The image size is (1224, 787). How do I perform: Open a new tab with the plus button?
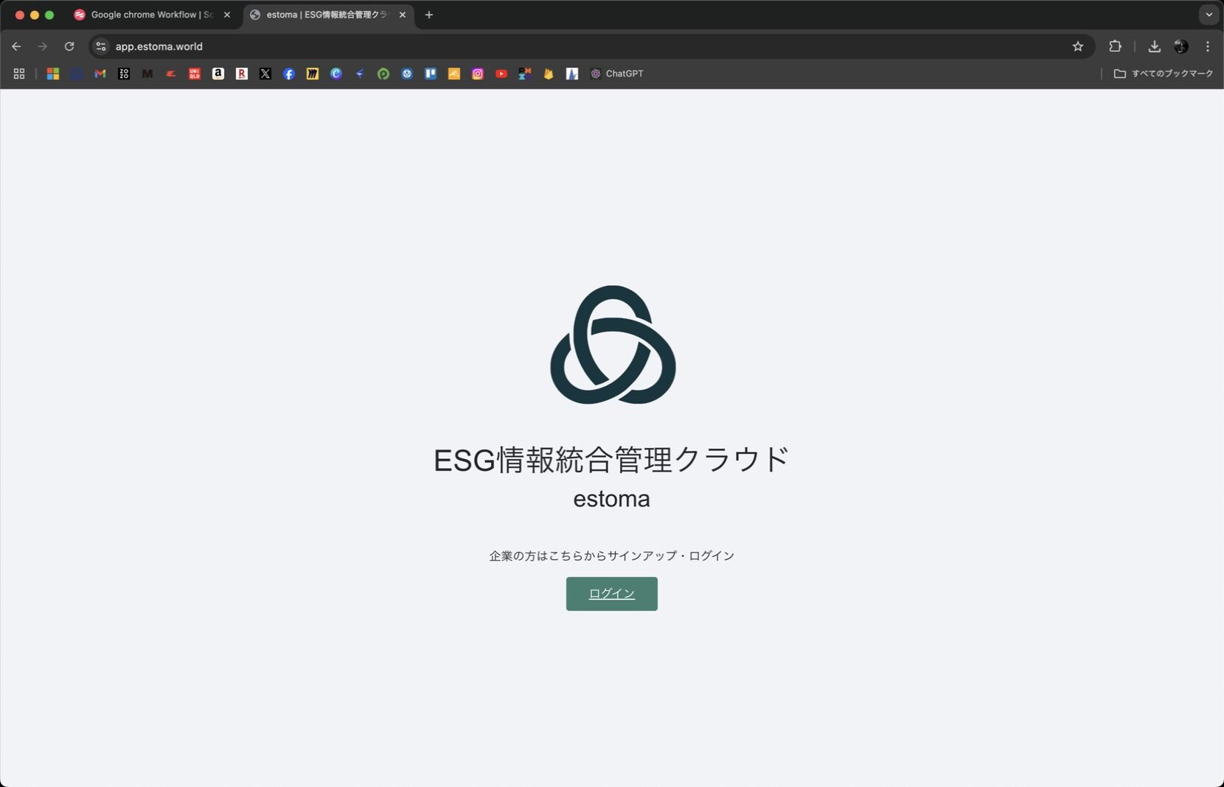pyautogui.click(x=429, y=15)
